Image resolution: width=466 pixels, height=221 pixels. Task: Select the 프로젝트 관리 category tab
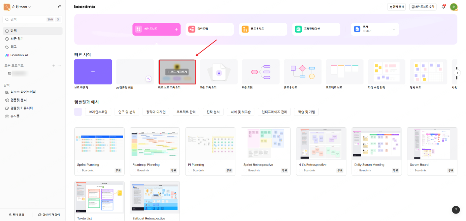tap(186, 112)
